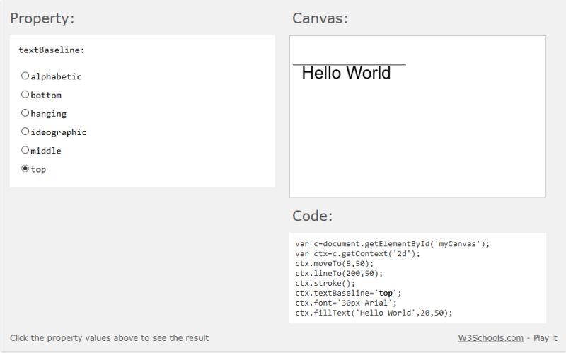Click the selected top radio button
The height and width of the screenshot is (353, 566).
click(25, 168)
